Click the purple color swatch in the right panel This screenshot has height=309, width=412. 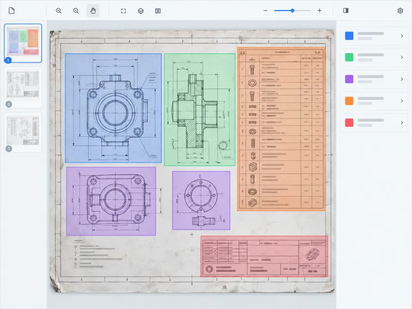349,79
